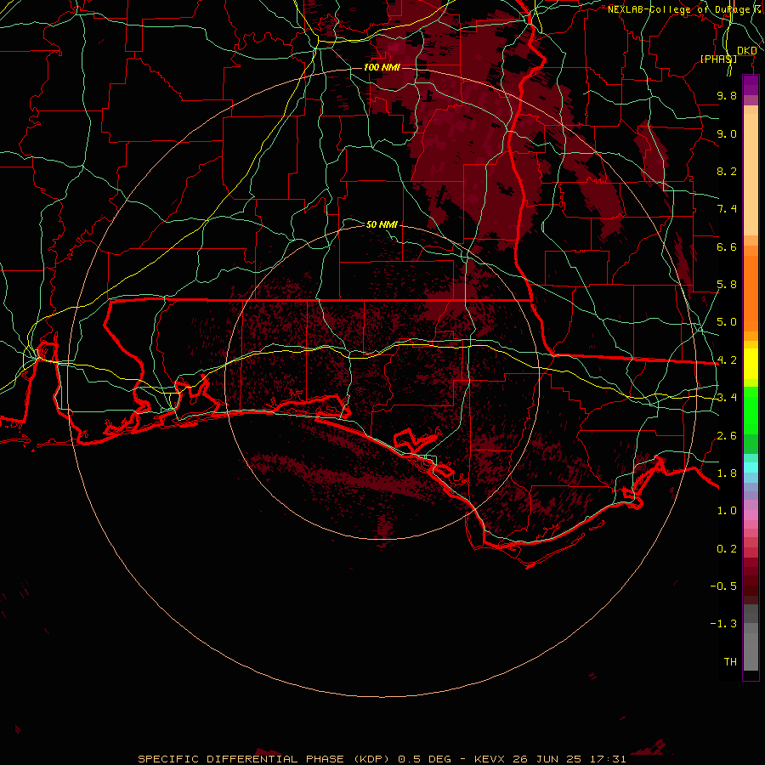Select the 0.2 scale label

[x=727, y=549]
